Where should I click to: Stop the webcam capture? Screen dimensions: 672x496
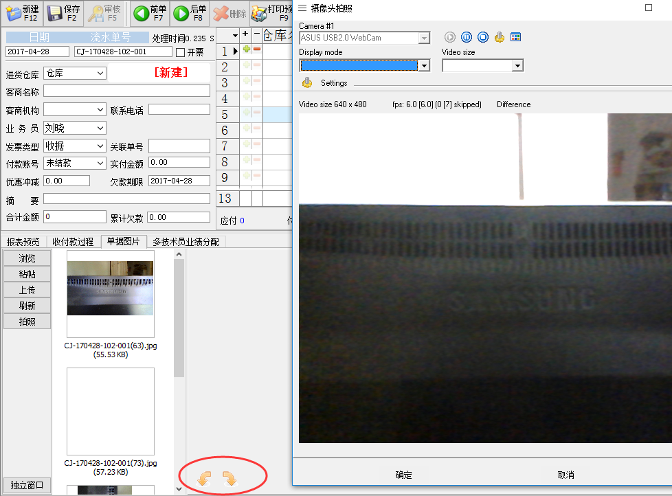click(483, 37)
